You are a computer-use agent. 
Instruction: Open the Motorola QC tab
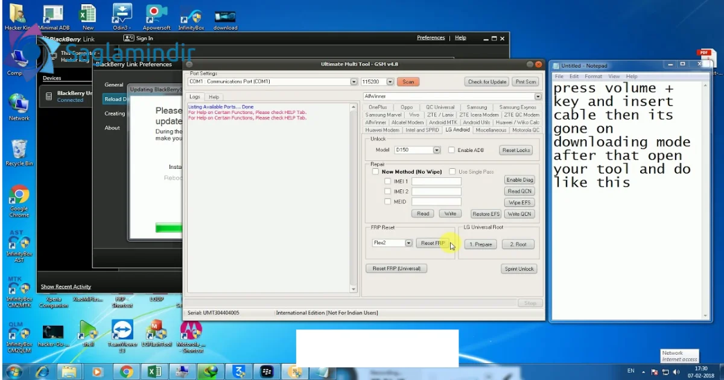[525, 130]
